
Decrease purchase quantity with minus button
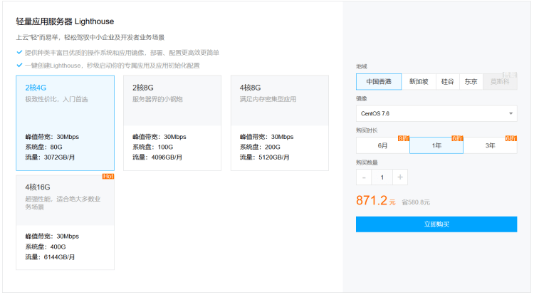click(x=364, y=177)
